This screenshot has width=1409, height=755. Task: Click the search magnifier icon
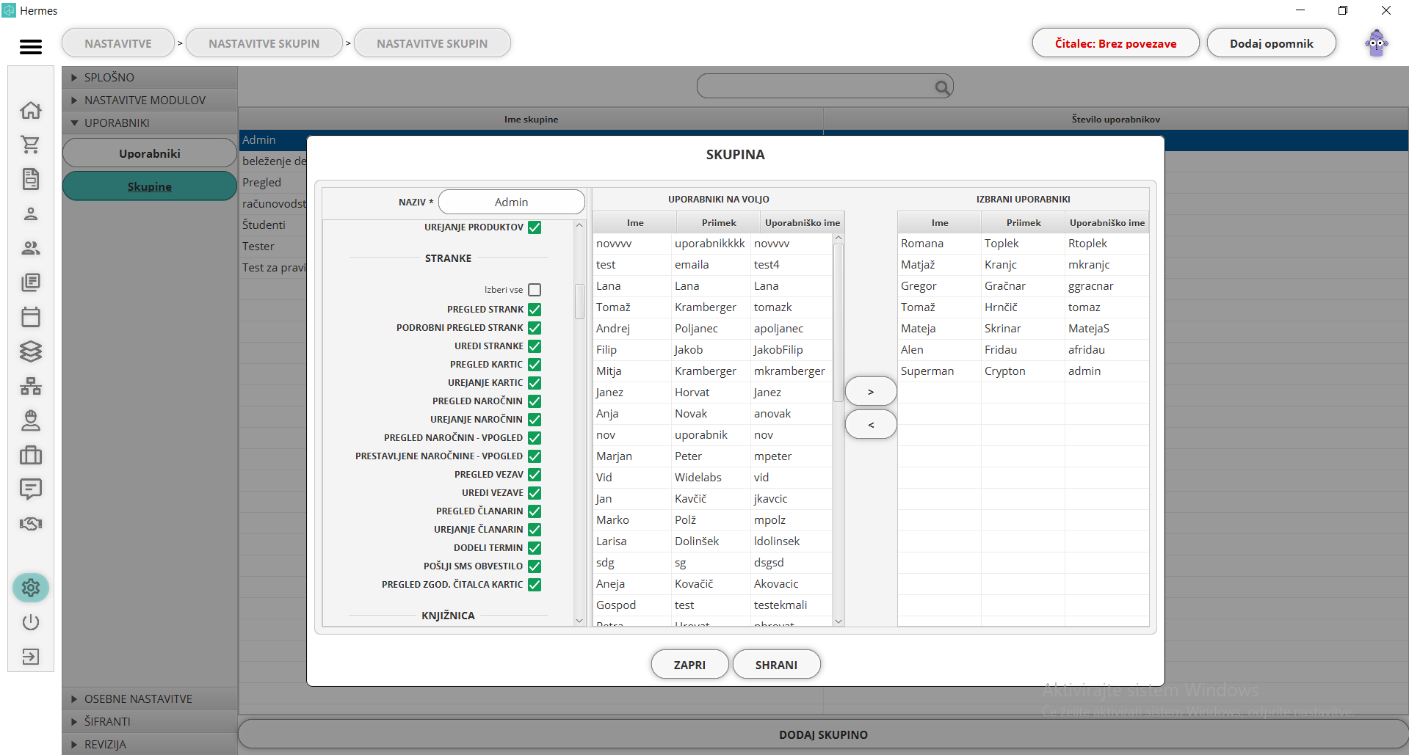pos(942,87)
